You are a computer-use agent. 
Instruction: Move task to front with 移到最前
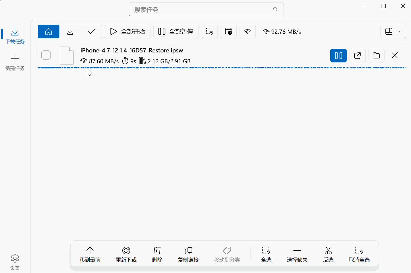(x=90, y=254)
